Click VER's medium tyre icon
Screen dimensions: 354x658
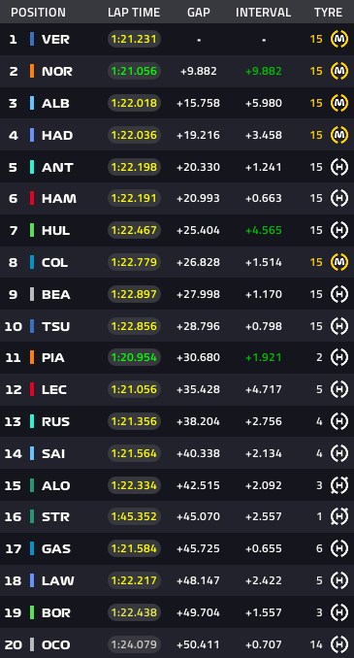339,39
